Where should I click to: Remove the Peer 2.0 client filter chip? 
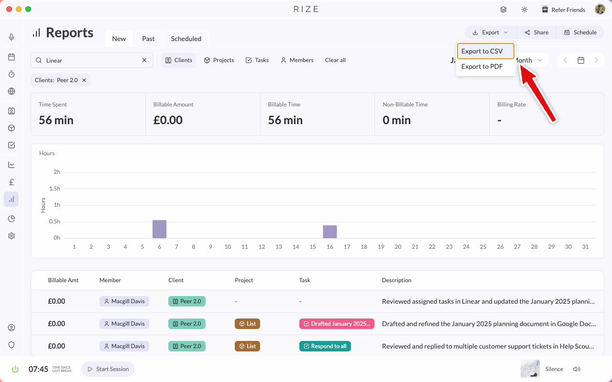pos(84,80)
